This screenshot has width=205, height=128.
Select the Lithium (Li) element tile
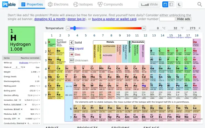pyautogui.click(x=52, y=52)
